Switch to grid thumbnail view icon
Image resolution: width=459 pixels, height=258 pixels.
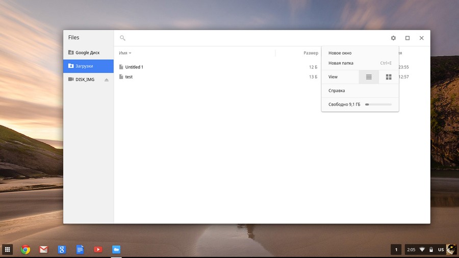(389, 77)
